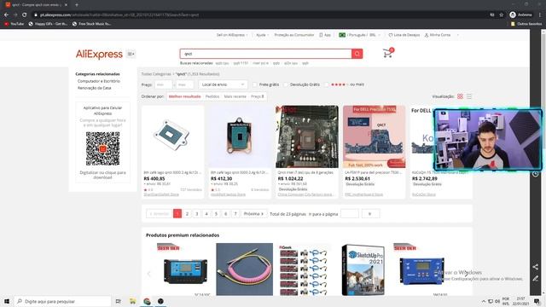Sort by Preço

[258, 96]
